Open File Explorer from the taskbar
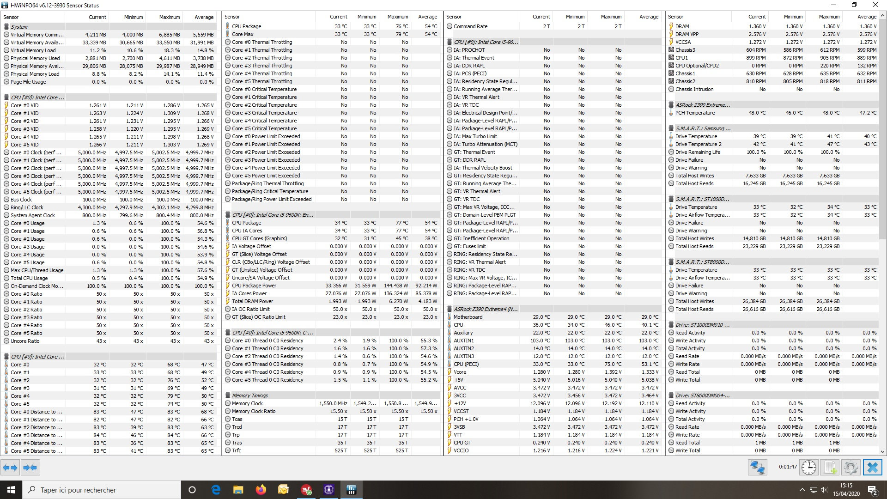The height and width of the screenshot is (499, 887). point(238,490)
